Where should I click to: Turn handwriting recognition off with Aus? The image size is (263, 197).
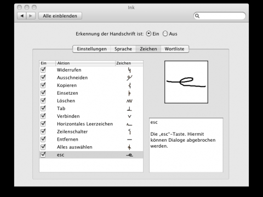click(165, 34)
